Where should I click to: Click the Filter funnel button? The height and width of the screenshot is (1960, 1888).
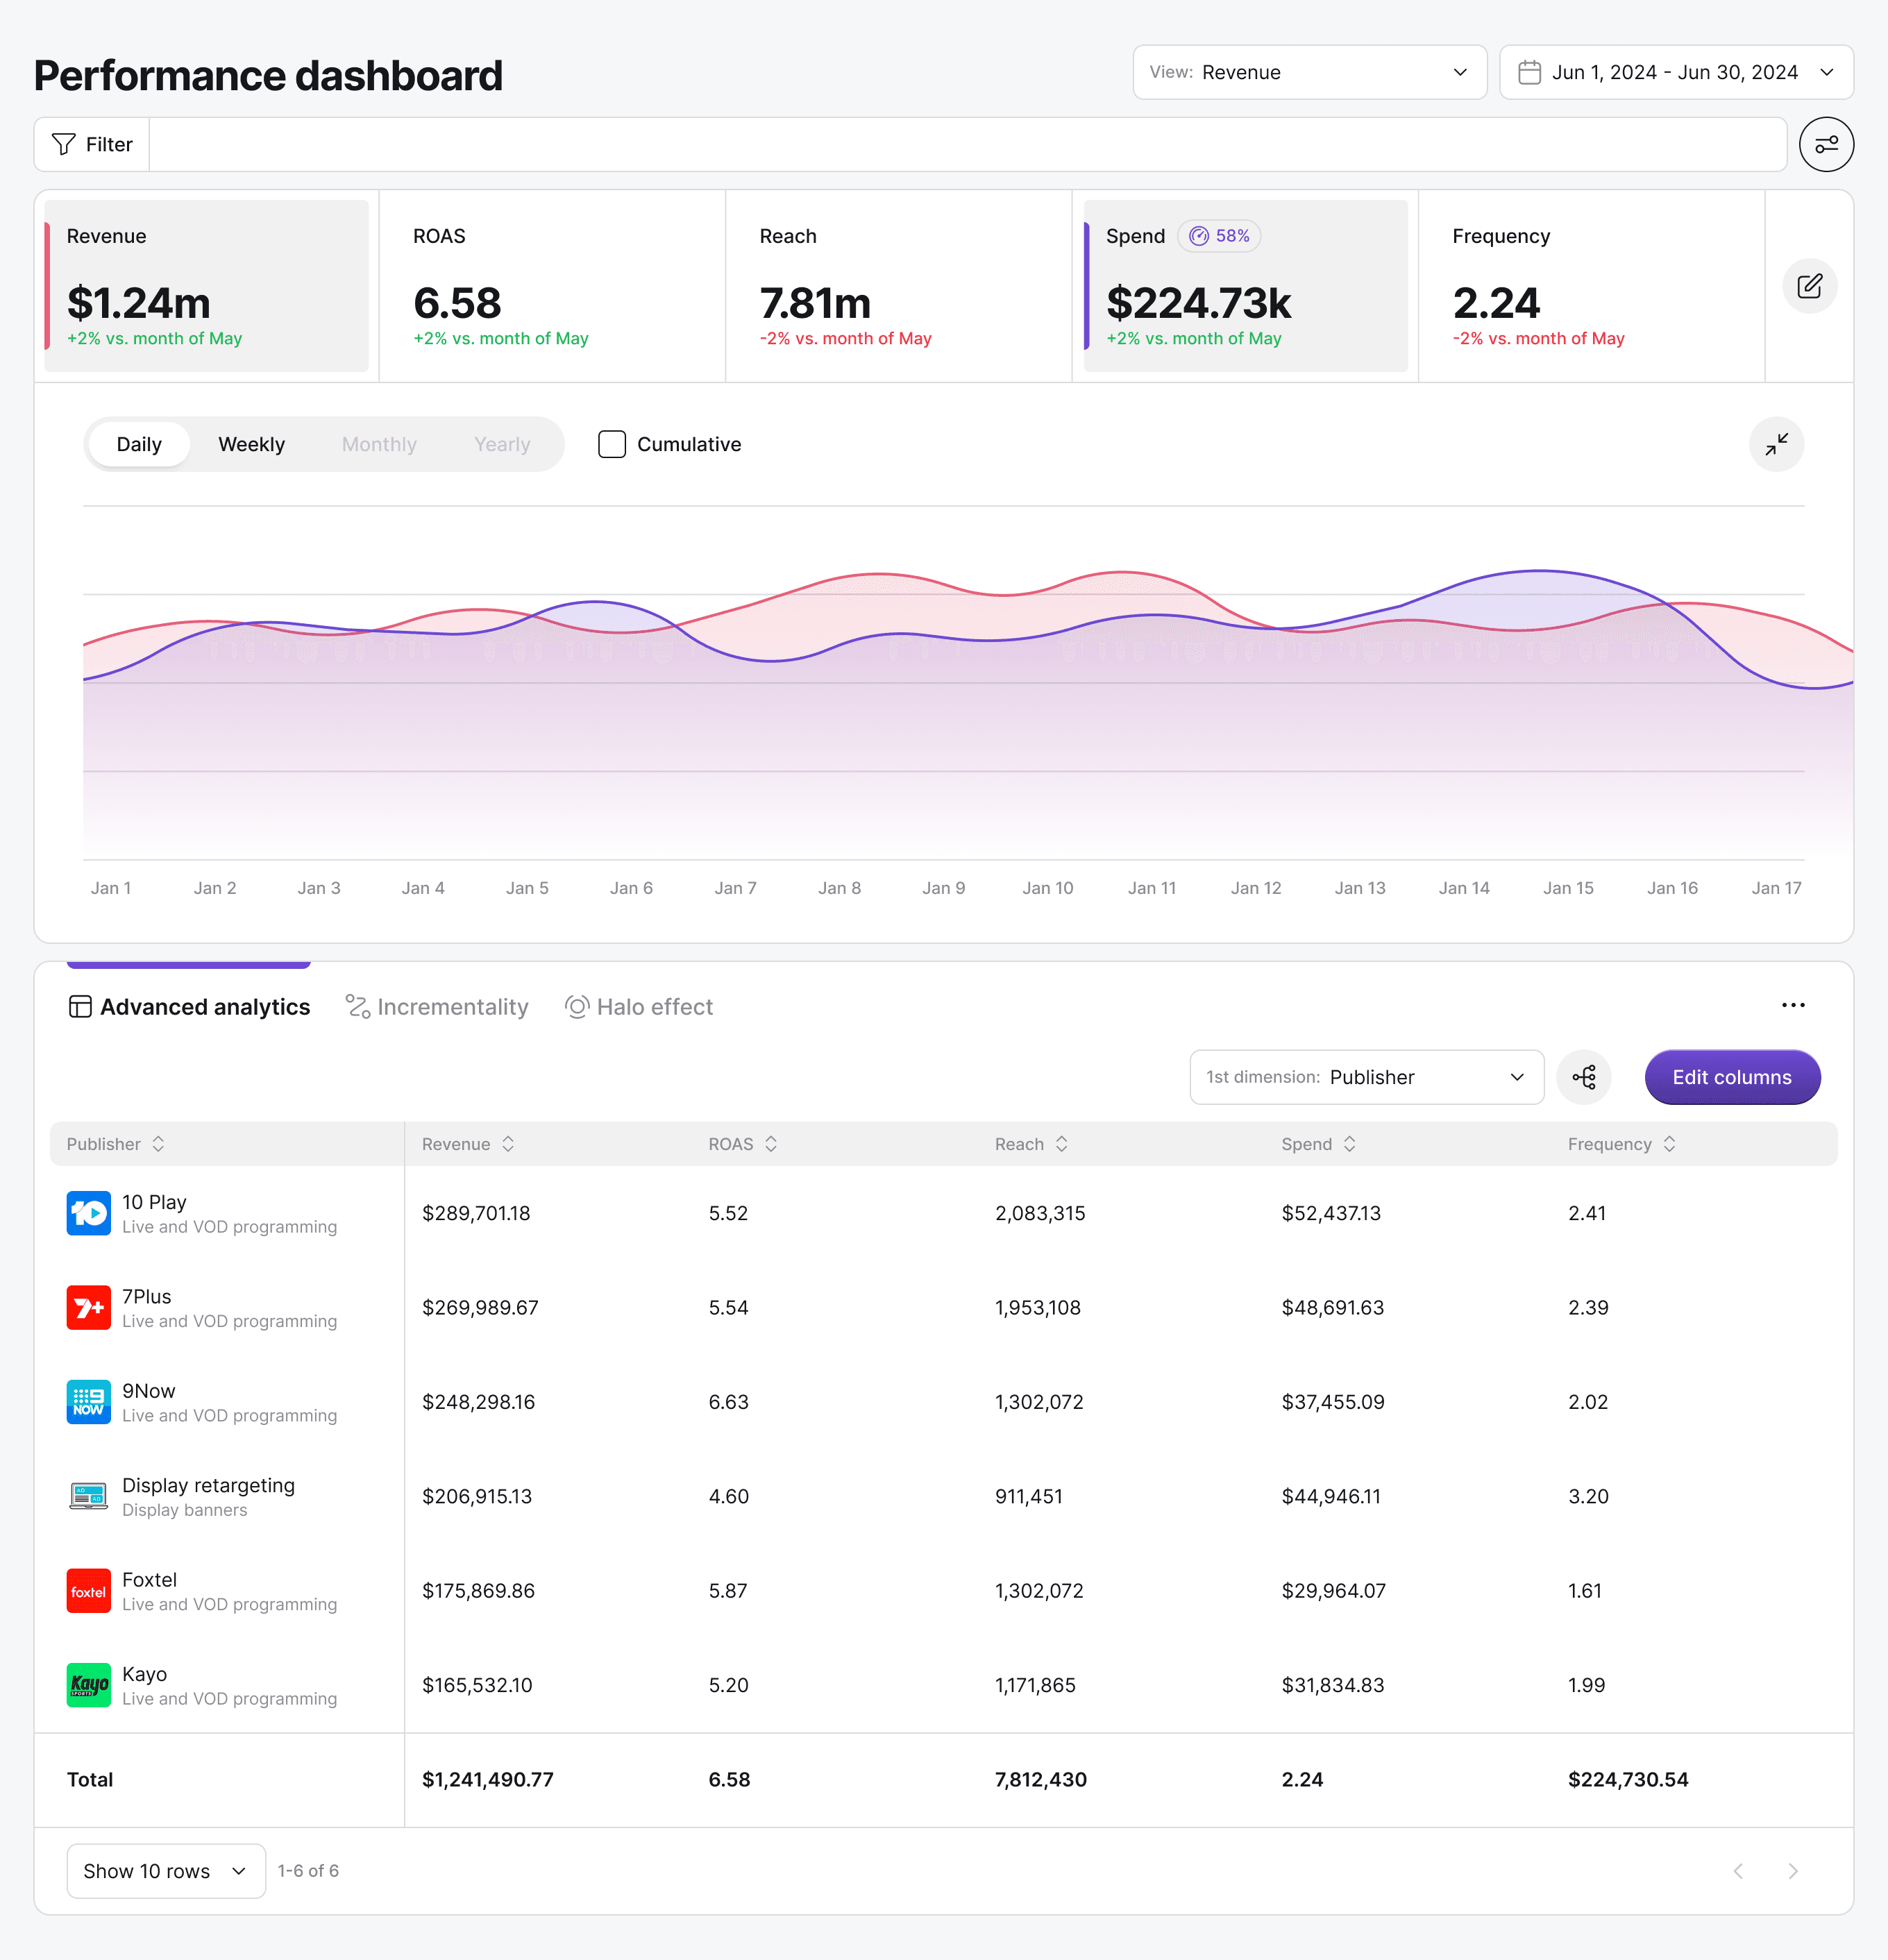92,144
